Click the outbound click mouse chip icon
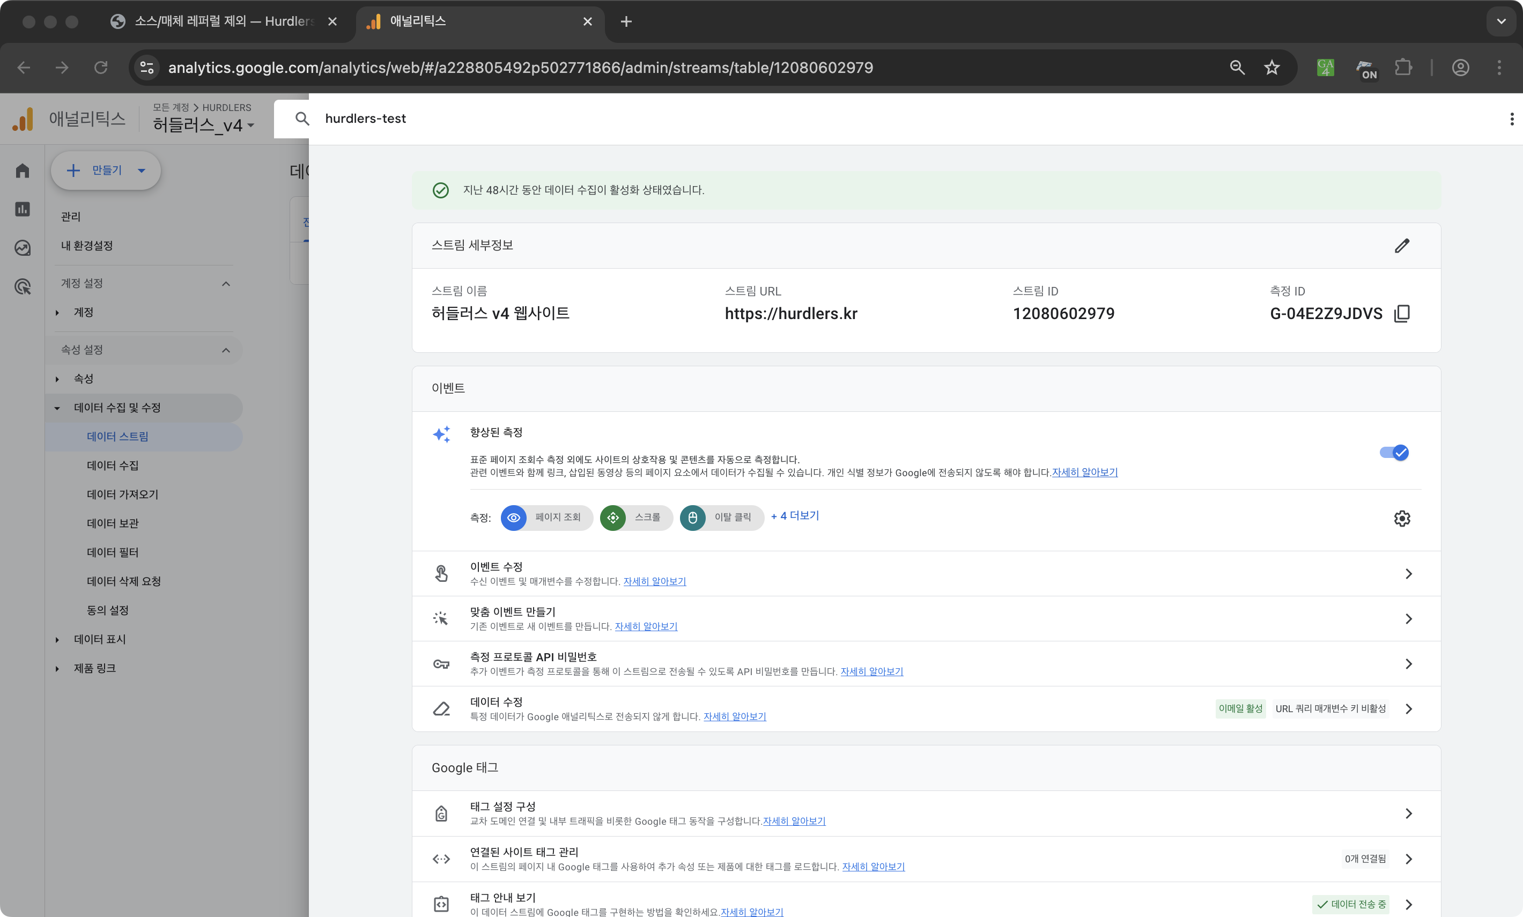 [x=693, y=518]
